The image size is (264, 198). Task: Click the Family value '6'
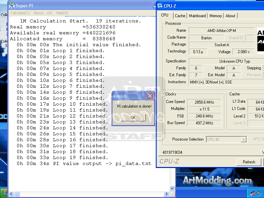click(x=196, y=68)
